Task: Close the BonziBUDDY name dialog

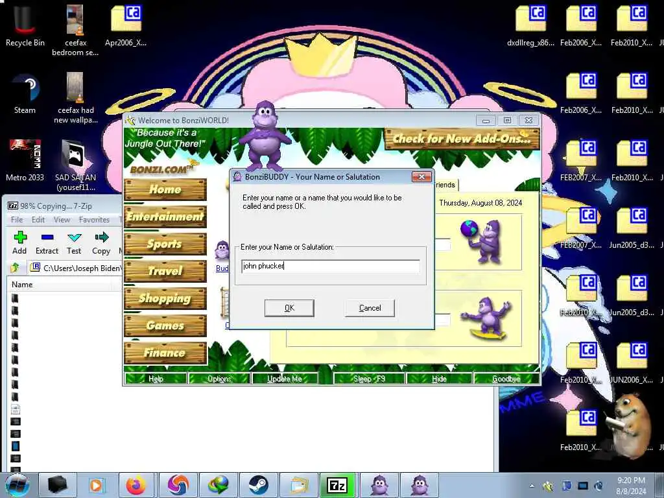Action: 421,177
